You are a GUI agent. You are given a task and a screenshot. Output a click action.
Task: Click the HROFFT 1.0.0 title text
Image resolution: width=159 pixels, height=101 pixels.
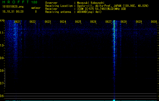20,2
